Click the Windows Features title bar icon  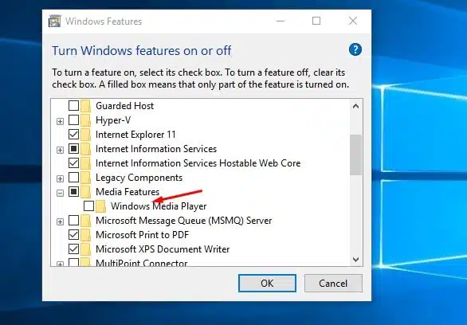[x=55, y=22]
